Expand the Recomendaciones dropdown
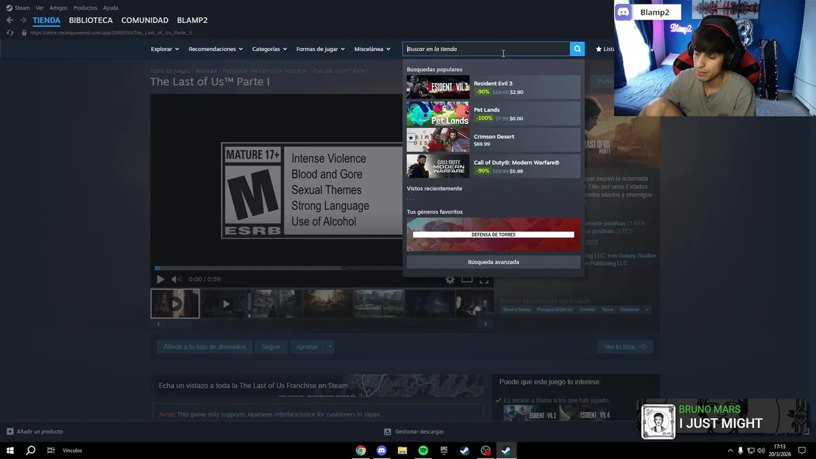 (215, 49)
